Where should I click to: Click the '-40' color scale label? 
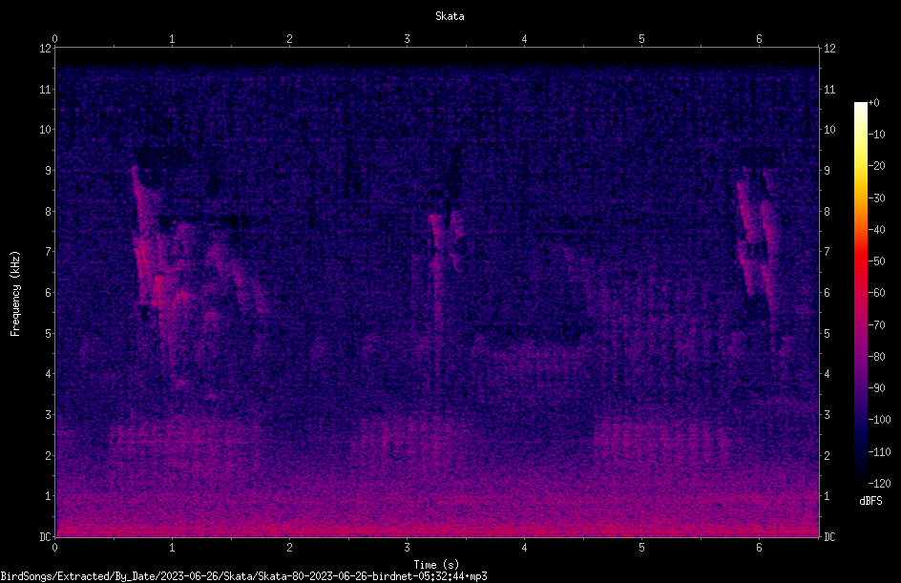[876, 230]
